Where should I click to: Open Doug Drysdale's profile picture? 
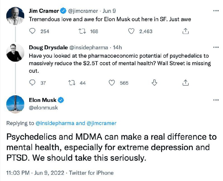tap(15, 53)
